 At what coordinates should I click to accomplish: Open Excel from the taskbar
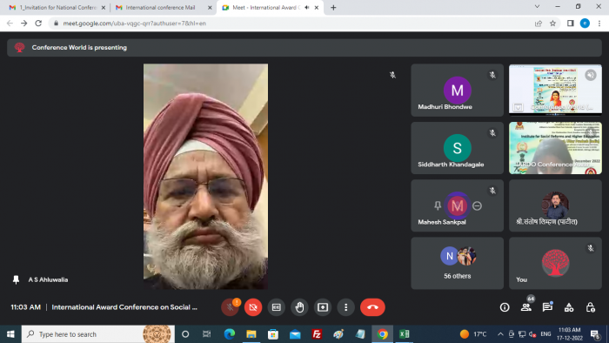point(404,334)
